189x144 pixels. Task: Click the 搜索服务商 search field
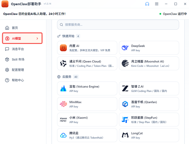coord(118,25)
